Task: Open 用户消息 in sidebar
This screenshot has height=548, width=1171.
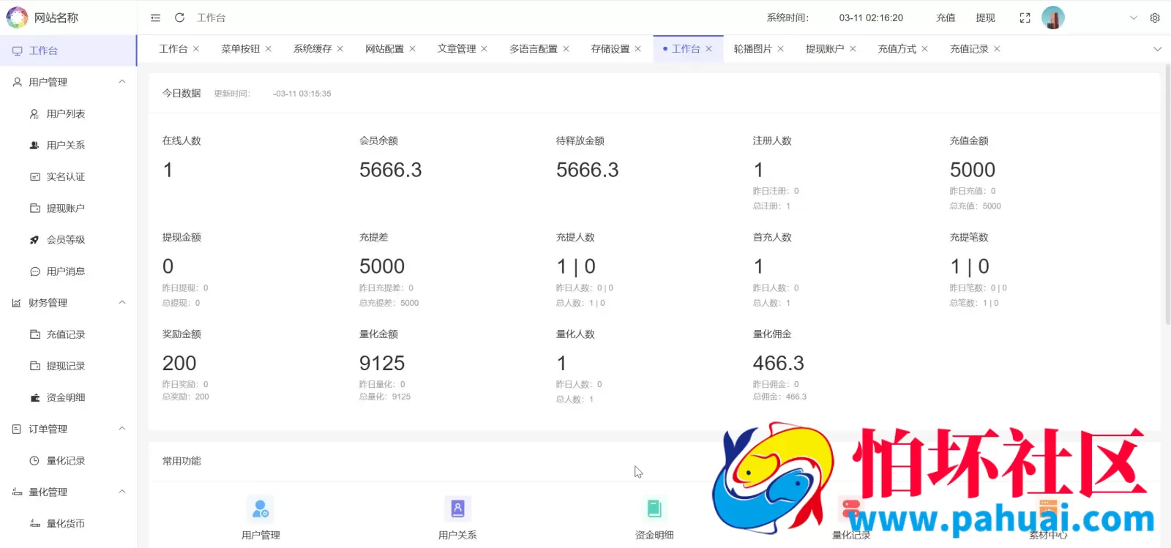Action: coord(68,271)
